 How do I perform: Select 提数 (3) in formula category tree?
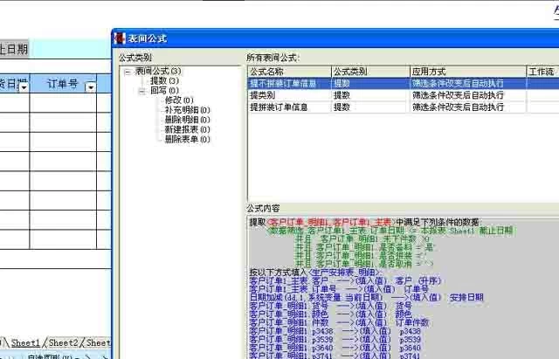pos(163,80)
